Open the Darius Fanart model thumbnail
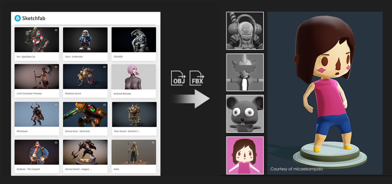 point(85,152)
